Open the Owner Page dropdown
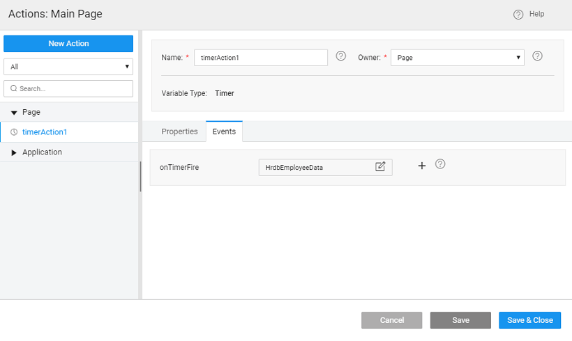Image resolution: width=572 pixels, height=341 pixels. (457, 58)
